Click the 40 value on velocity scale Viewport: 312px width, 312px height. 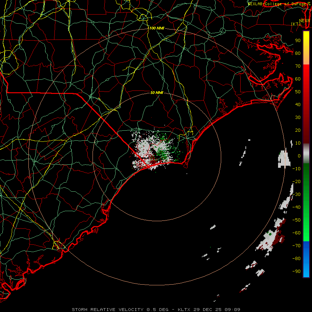(298, 105)
